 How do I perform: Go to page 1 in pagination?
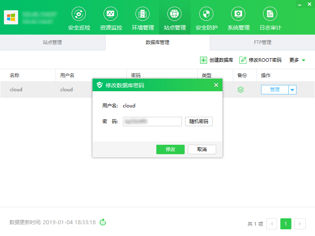click(x=286, y=223)
